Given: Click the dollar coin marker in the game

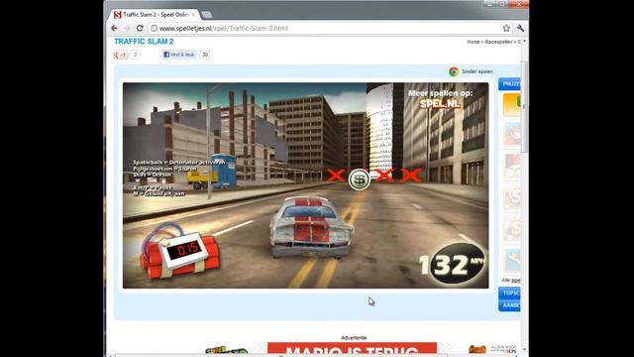Looking at the screenshot, I should [359, 179].
